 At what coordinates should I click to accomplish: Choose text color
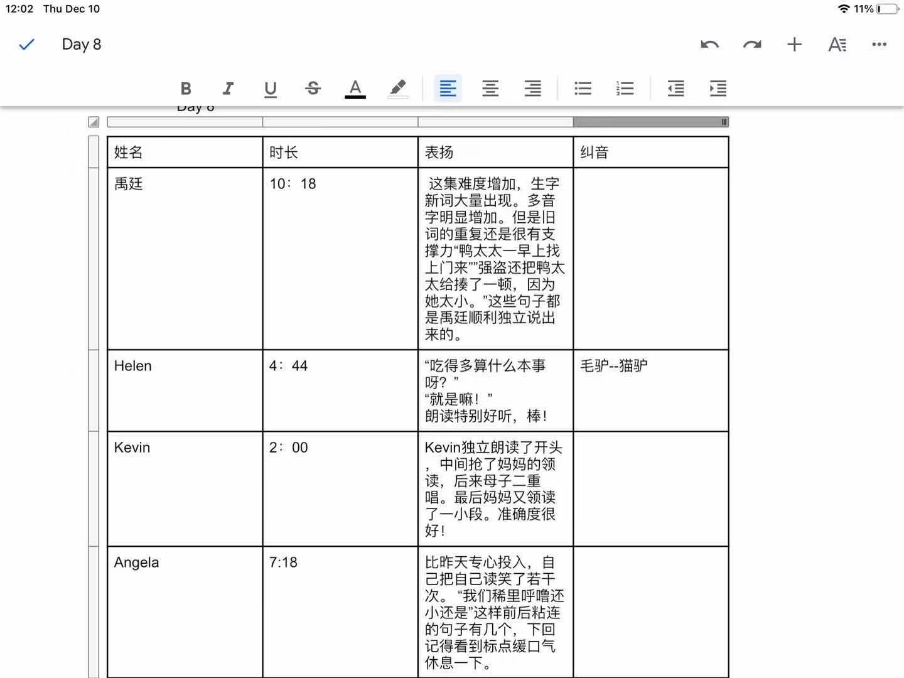pos(355,89)
